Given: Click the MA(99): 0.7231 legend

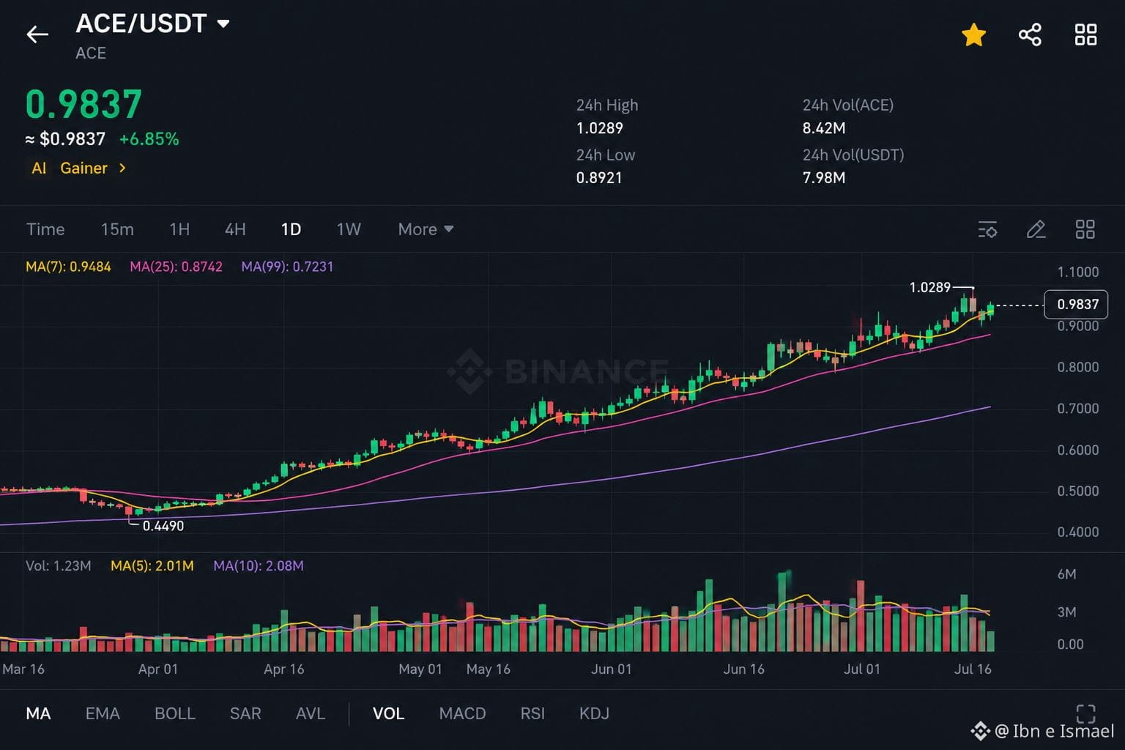Looking at the screenshot, I should click(x=287, y=267).
